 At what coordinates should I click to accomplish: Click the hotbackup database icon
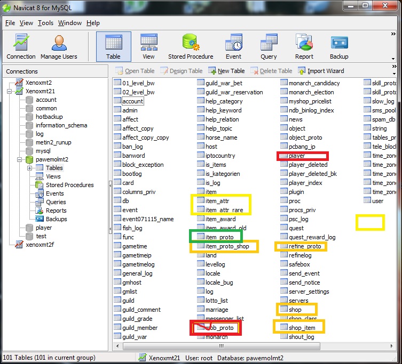coord(29,117)
